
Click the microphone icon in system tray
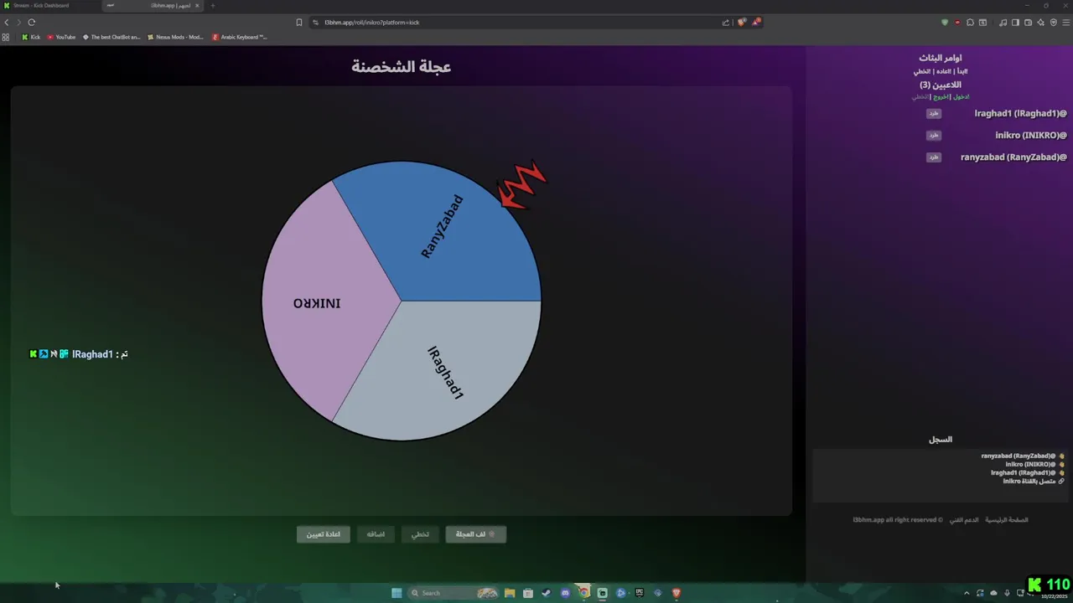point(1007,593)
